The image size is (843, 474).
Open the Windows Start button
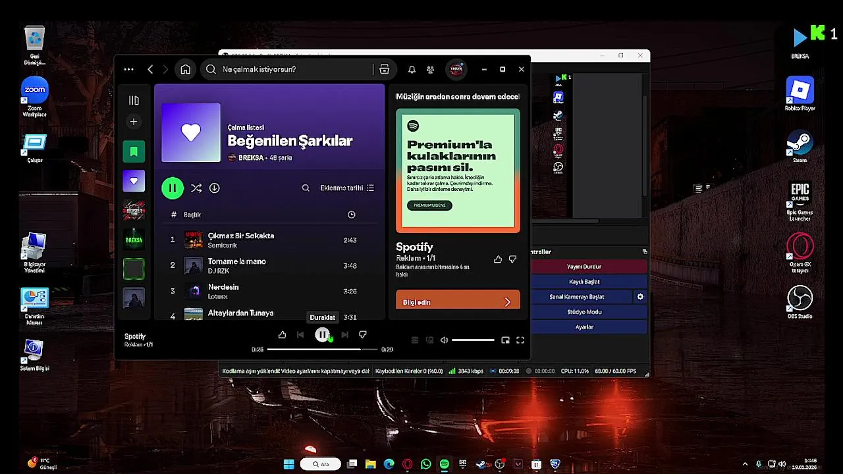(x=288, y=464)
